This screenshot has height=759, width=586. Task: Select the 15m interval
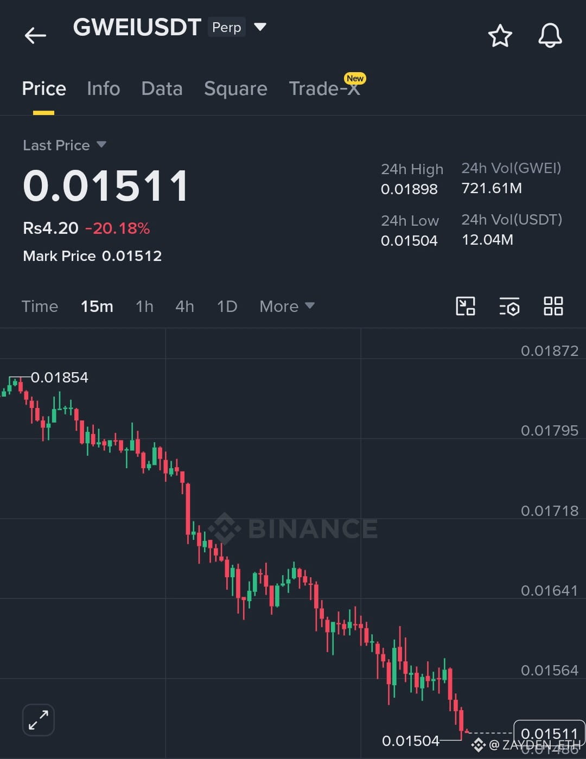click(x=97, y=307)
